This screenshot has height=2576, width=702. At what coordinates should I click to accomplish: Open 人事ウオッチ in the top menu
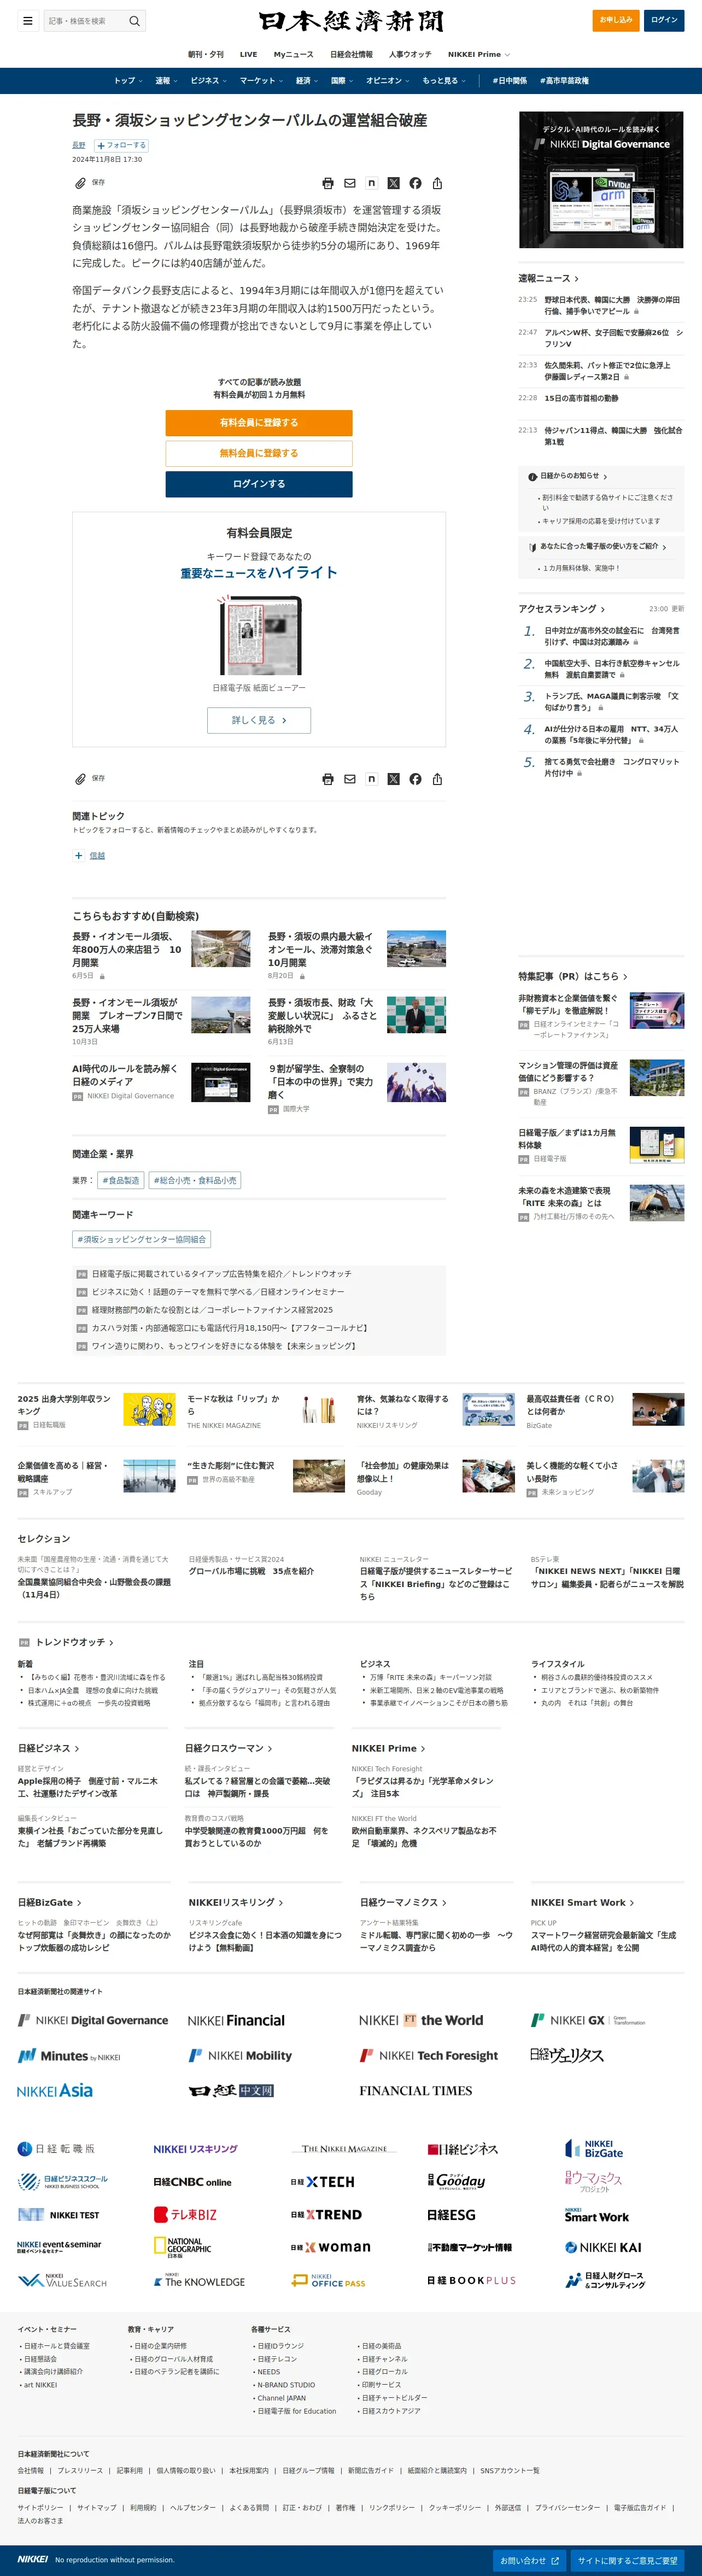(x=410, y=55)
